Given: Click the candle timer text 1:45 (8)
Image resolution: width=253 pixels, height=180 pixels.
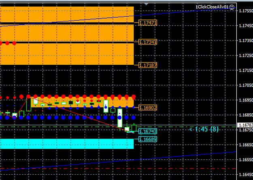Looking at the screenshot, I should (204, 129).
